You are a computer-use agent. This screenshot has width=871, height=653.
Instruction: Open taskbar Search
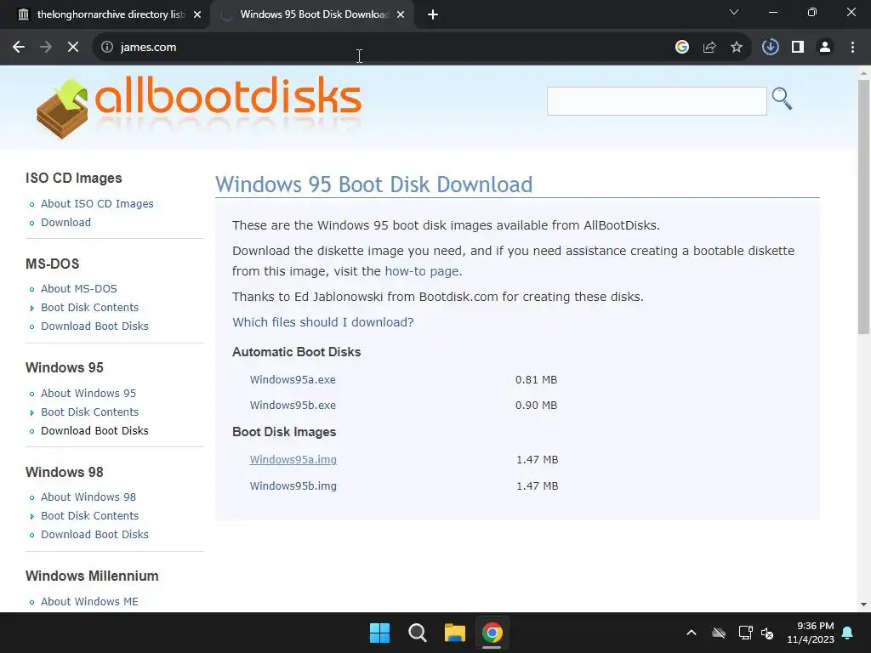pos(417,633)
